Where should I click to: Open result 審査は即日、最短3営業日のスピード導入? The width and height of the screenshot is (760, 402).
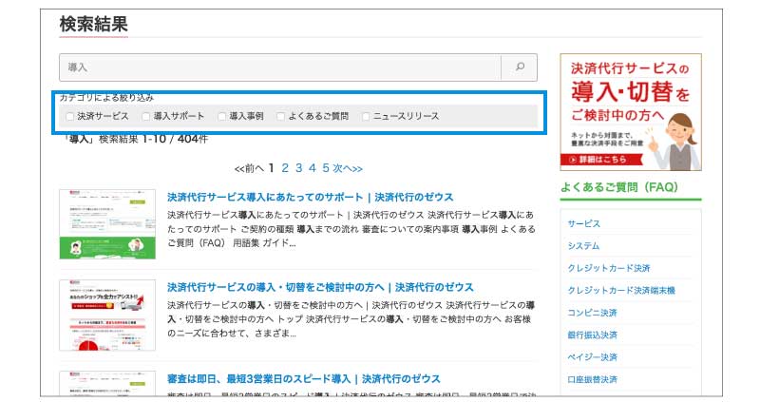pyautogui.click(x=304, y=378)
